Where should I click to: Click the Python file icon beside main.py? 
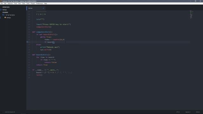point(5,17)
